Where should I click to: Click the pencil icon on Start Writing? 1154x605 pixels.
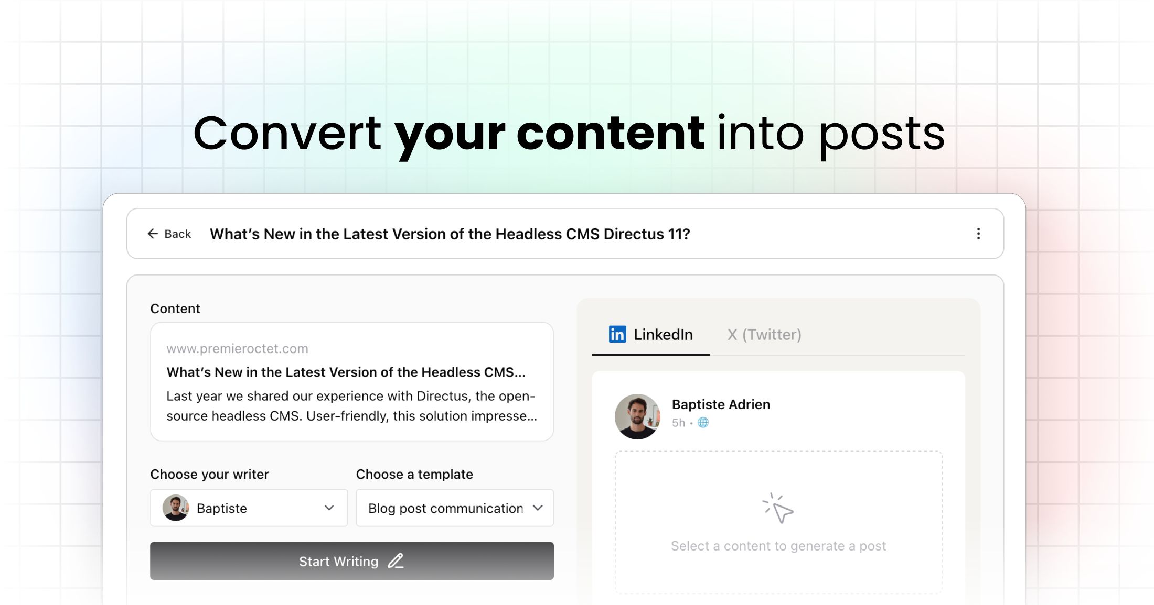click(396, 561)
